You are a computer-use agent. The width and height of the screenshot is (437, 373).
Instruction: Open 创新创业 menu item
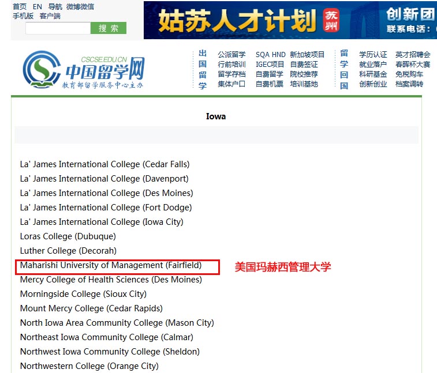(x=373, y=84)
